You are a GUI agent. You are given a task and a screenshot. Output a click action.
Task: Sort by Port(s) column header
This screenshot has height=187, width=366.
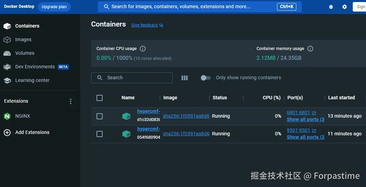pyautogui.click(x=295, y=98)
